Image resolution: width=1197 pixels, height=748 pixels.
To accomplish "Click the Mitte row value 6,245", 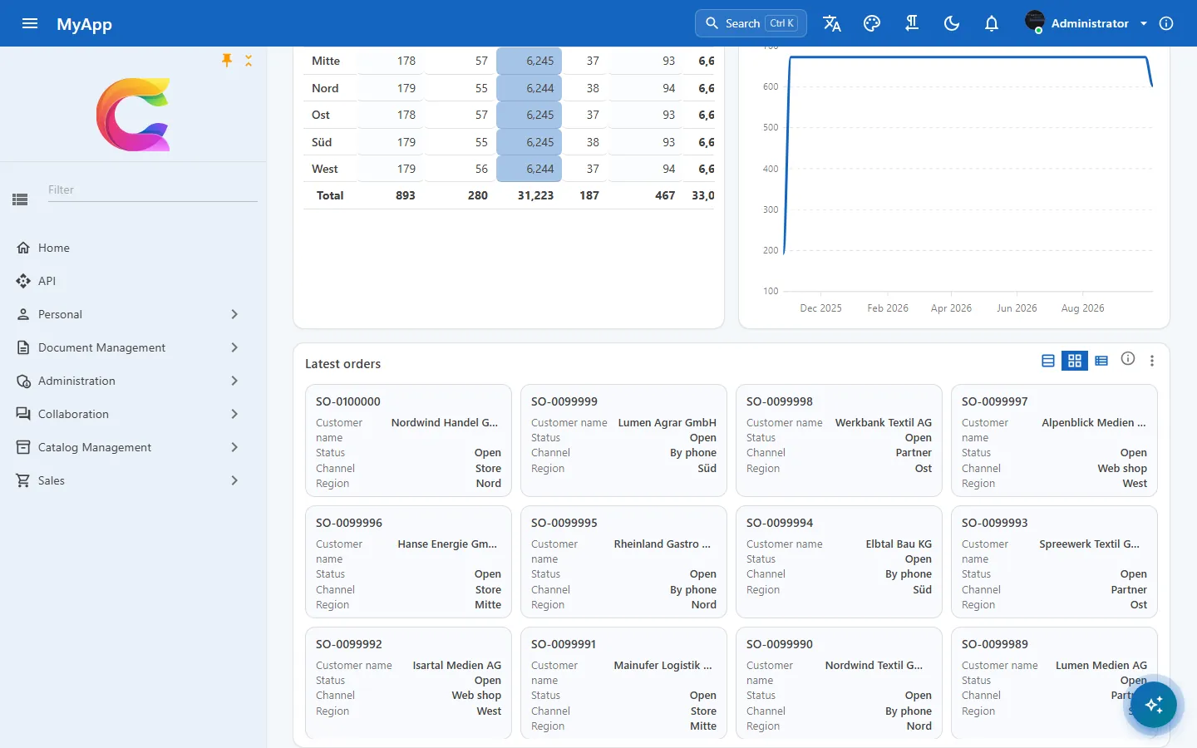I will 530,61.
